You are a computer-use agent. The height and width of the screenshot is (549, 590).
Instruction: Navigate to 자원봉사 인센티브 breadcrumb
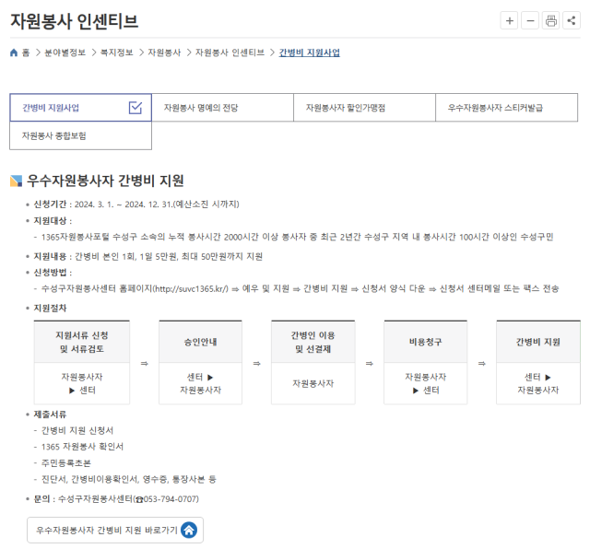tap(230, 53)
